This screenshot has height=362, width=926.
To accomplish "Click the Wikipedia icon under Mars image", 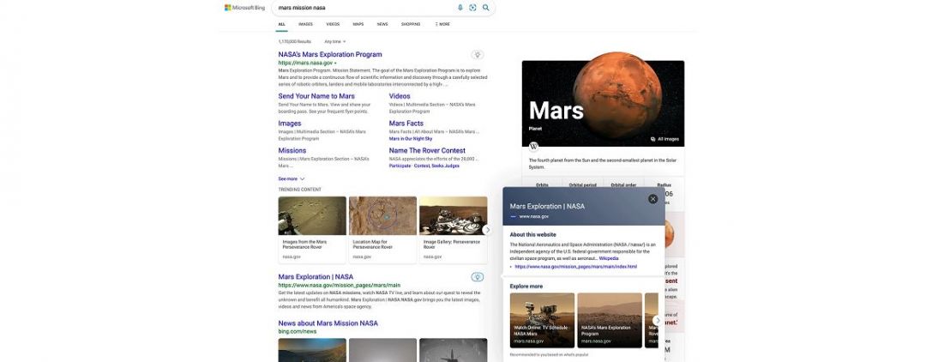I will 533,147.
